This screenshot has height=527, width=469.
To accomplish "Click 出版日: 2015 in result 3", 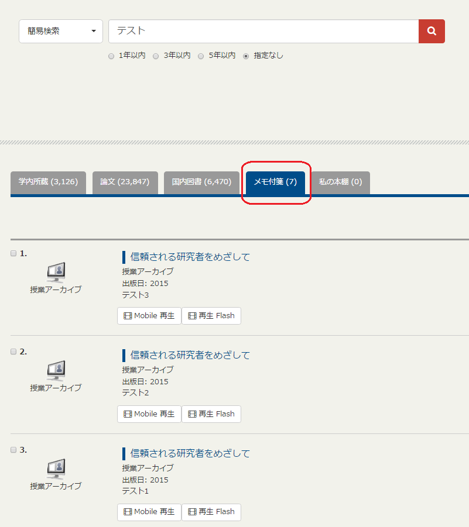I will coord(145,480).
